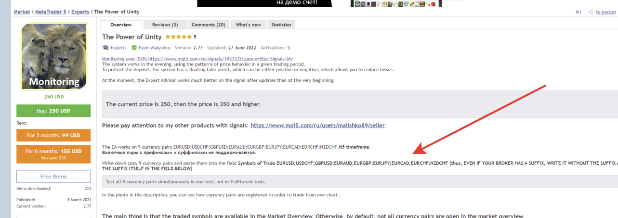Click the 'Test all 9 currency pairs' note
Viewport: 618px width, 218px height.
click(x=360, y=182)
